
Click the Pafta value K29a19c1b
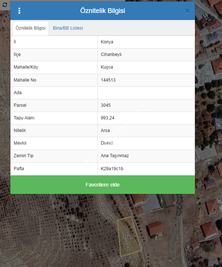[112, 169]
